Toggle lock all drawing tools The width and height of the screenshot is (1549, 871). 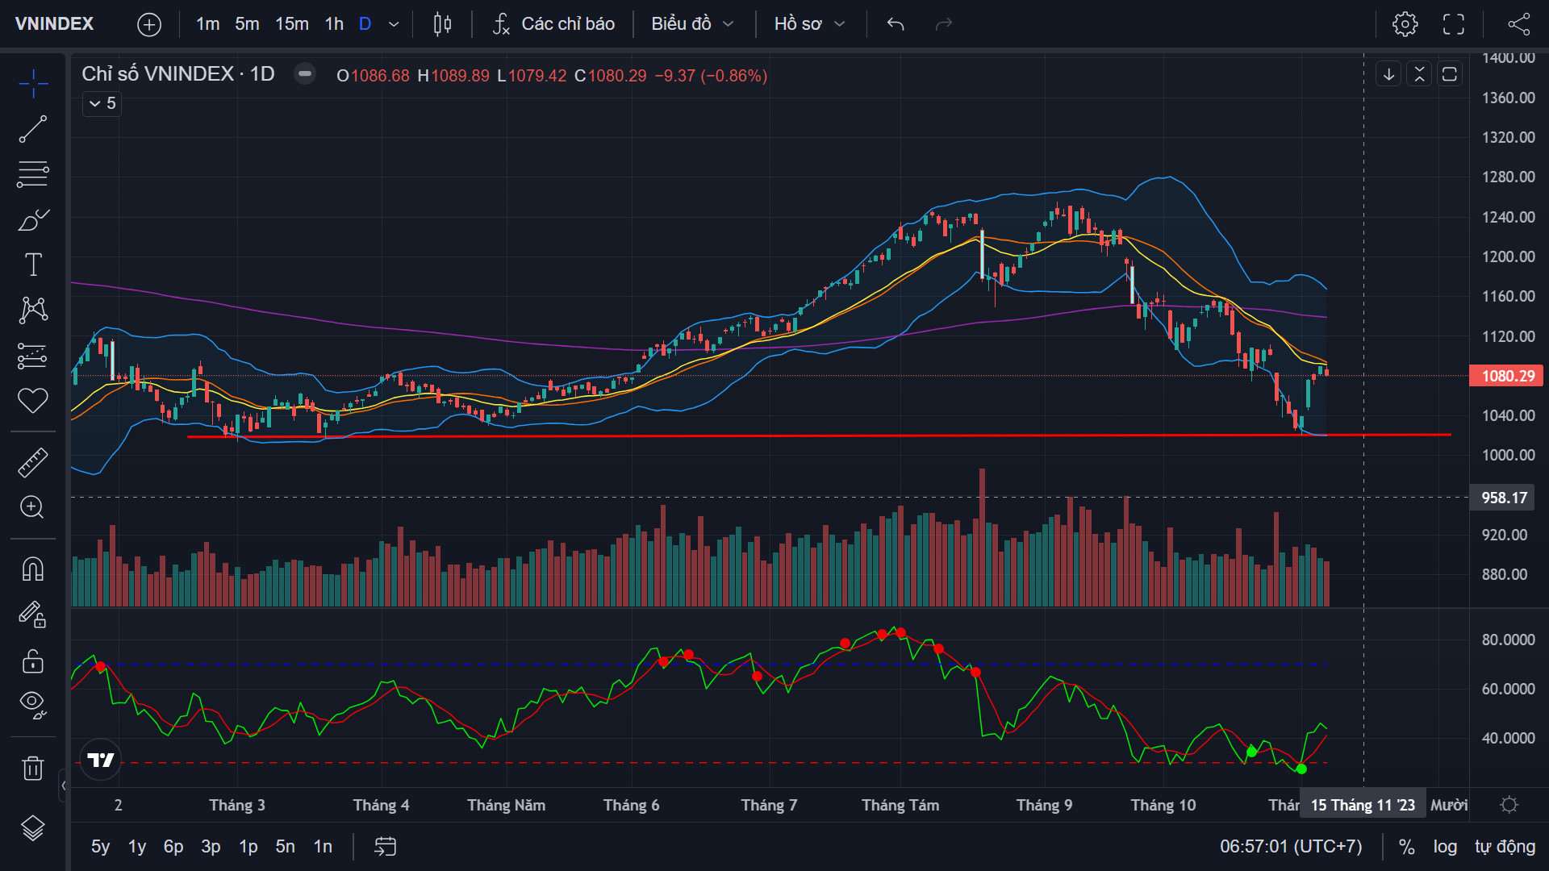(x=33, y=661)
